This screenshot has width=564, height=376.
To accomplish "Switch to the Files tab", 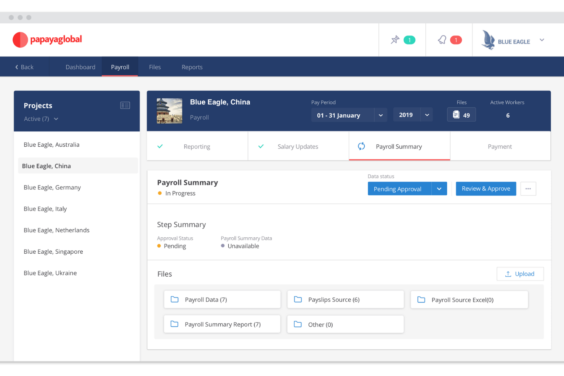I will [x=155, y=67].
